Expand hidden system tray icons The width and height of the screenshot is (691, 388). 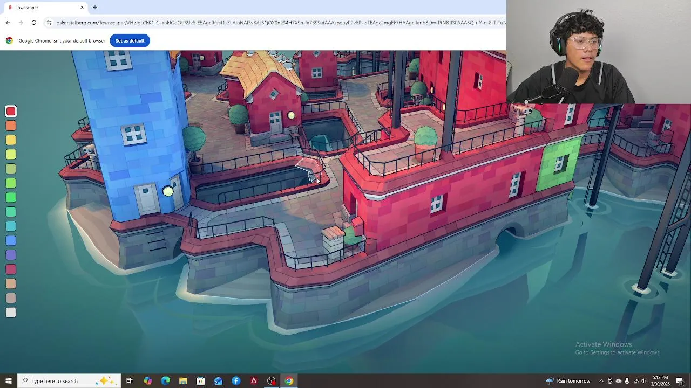tap(601, 381)
